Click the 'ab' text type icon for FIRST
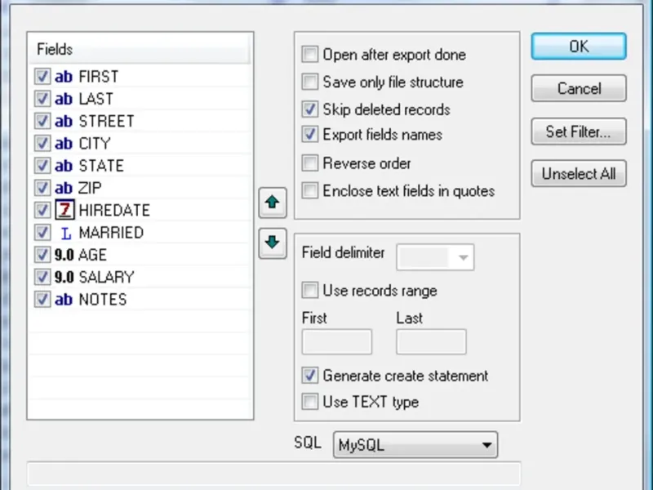653x490 pixels. pos(64,77)
